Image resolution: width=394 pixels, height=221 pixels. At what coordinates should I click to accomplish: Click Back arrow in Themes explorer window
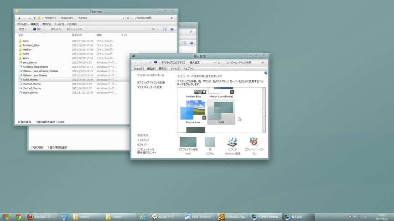point(19,18)
